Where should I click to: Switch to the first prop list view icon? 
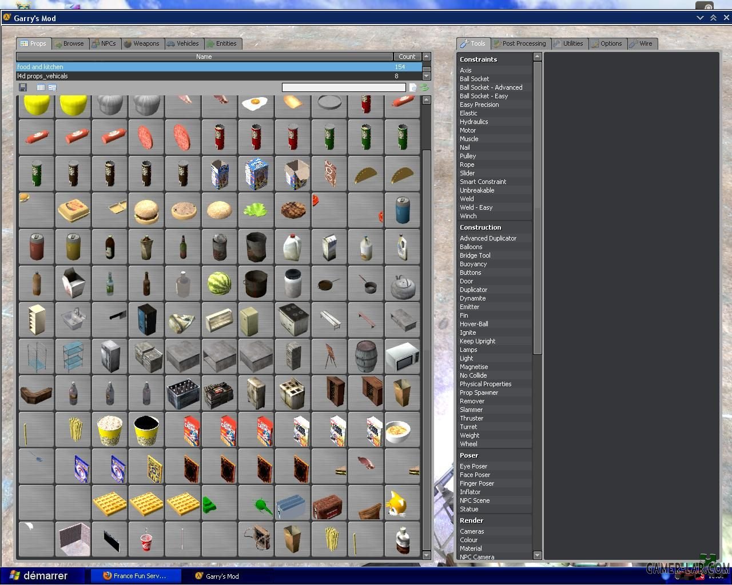tap(41, 87)
